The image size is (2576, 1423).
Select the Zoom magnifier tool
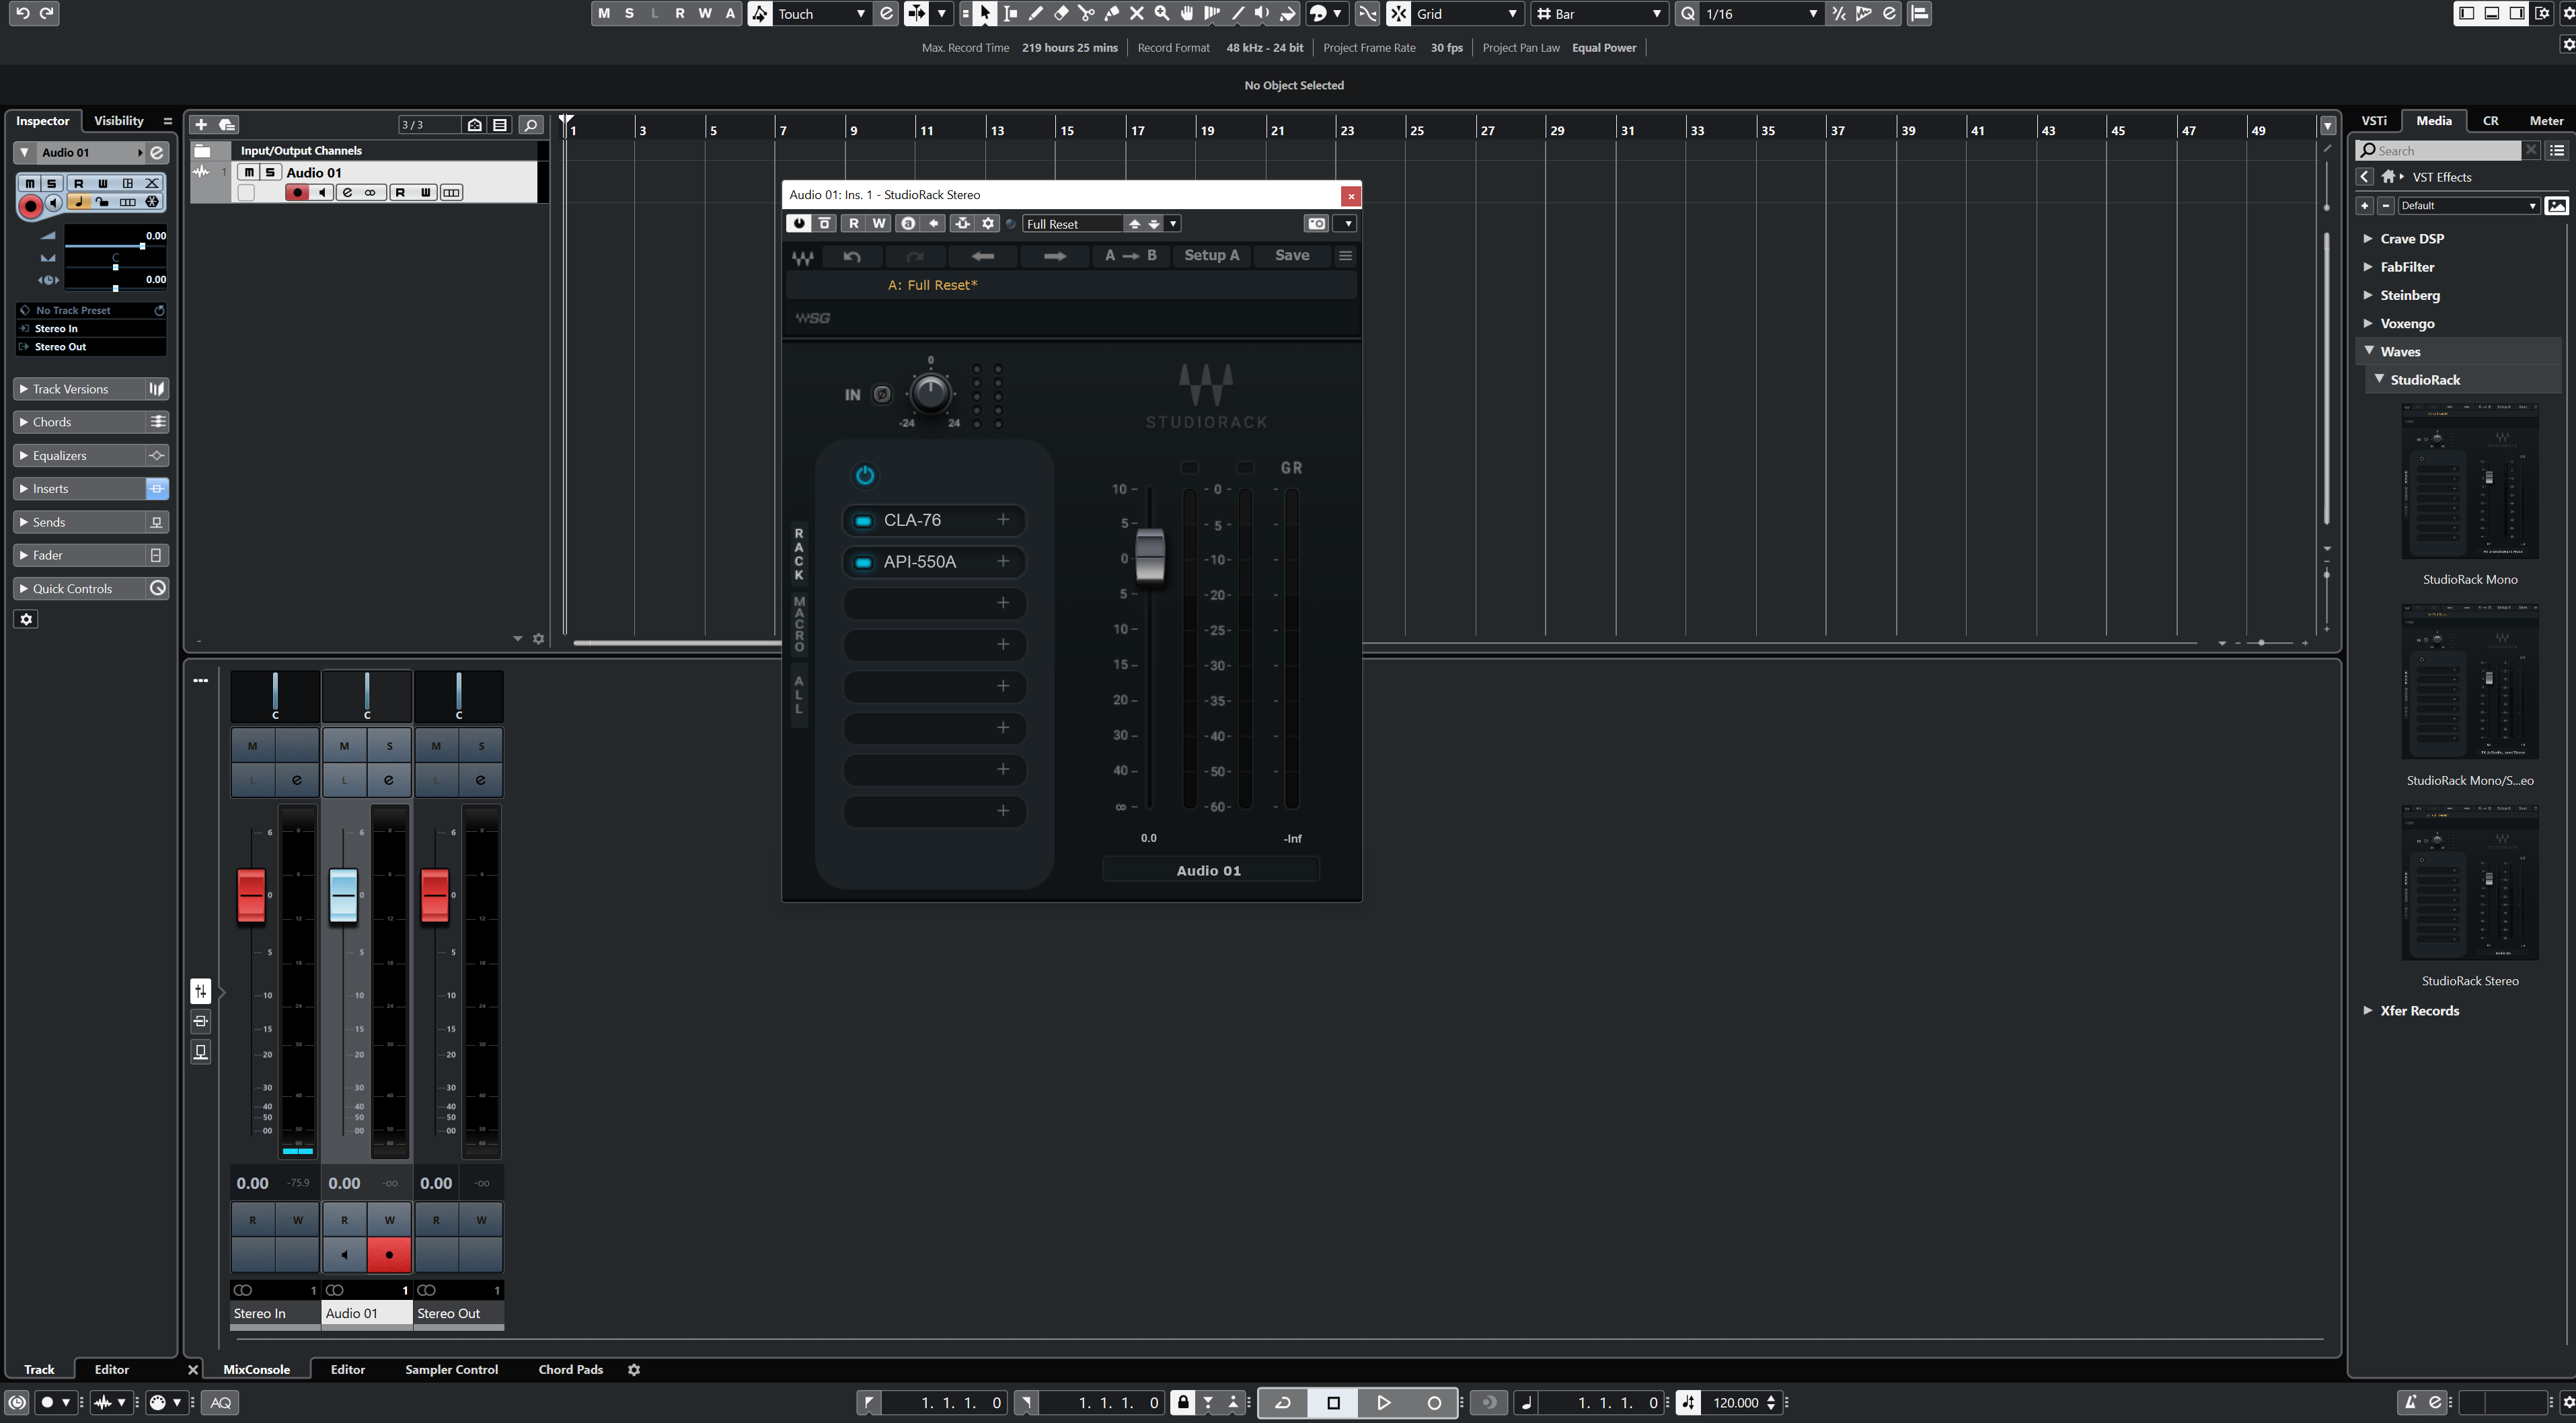1161,14
